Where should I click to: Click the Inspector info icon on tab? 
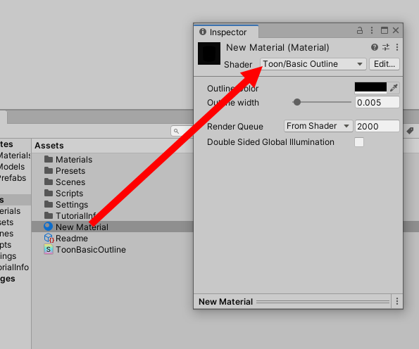point(203,32)
